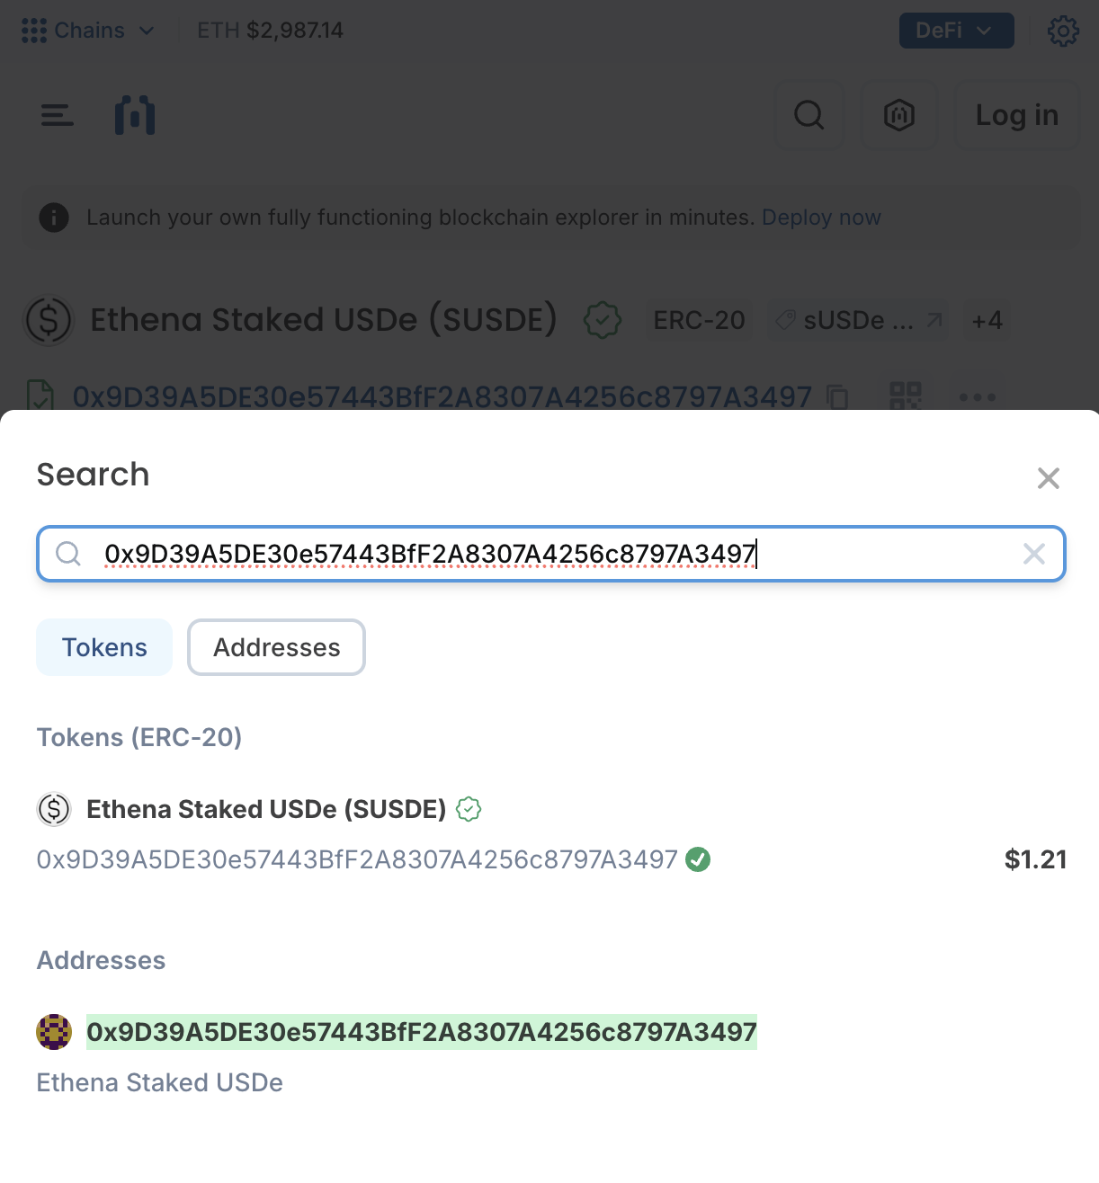Image resolution: width=1099 pixels, height=1183 pixels.
Task: Click the magnifier icon in header
Action: [x=809, y=115]
